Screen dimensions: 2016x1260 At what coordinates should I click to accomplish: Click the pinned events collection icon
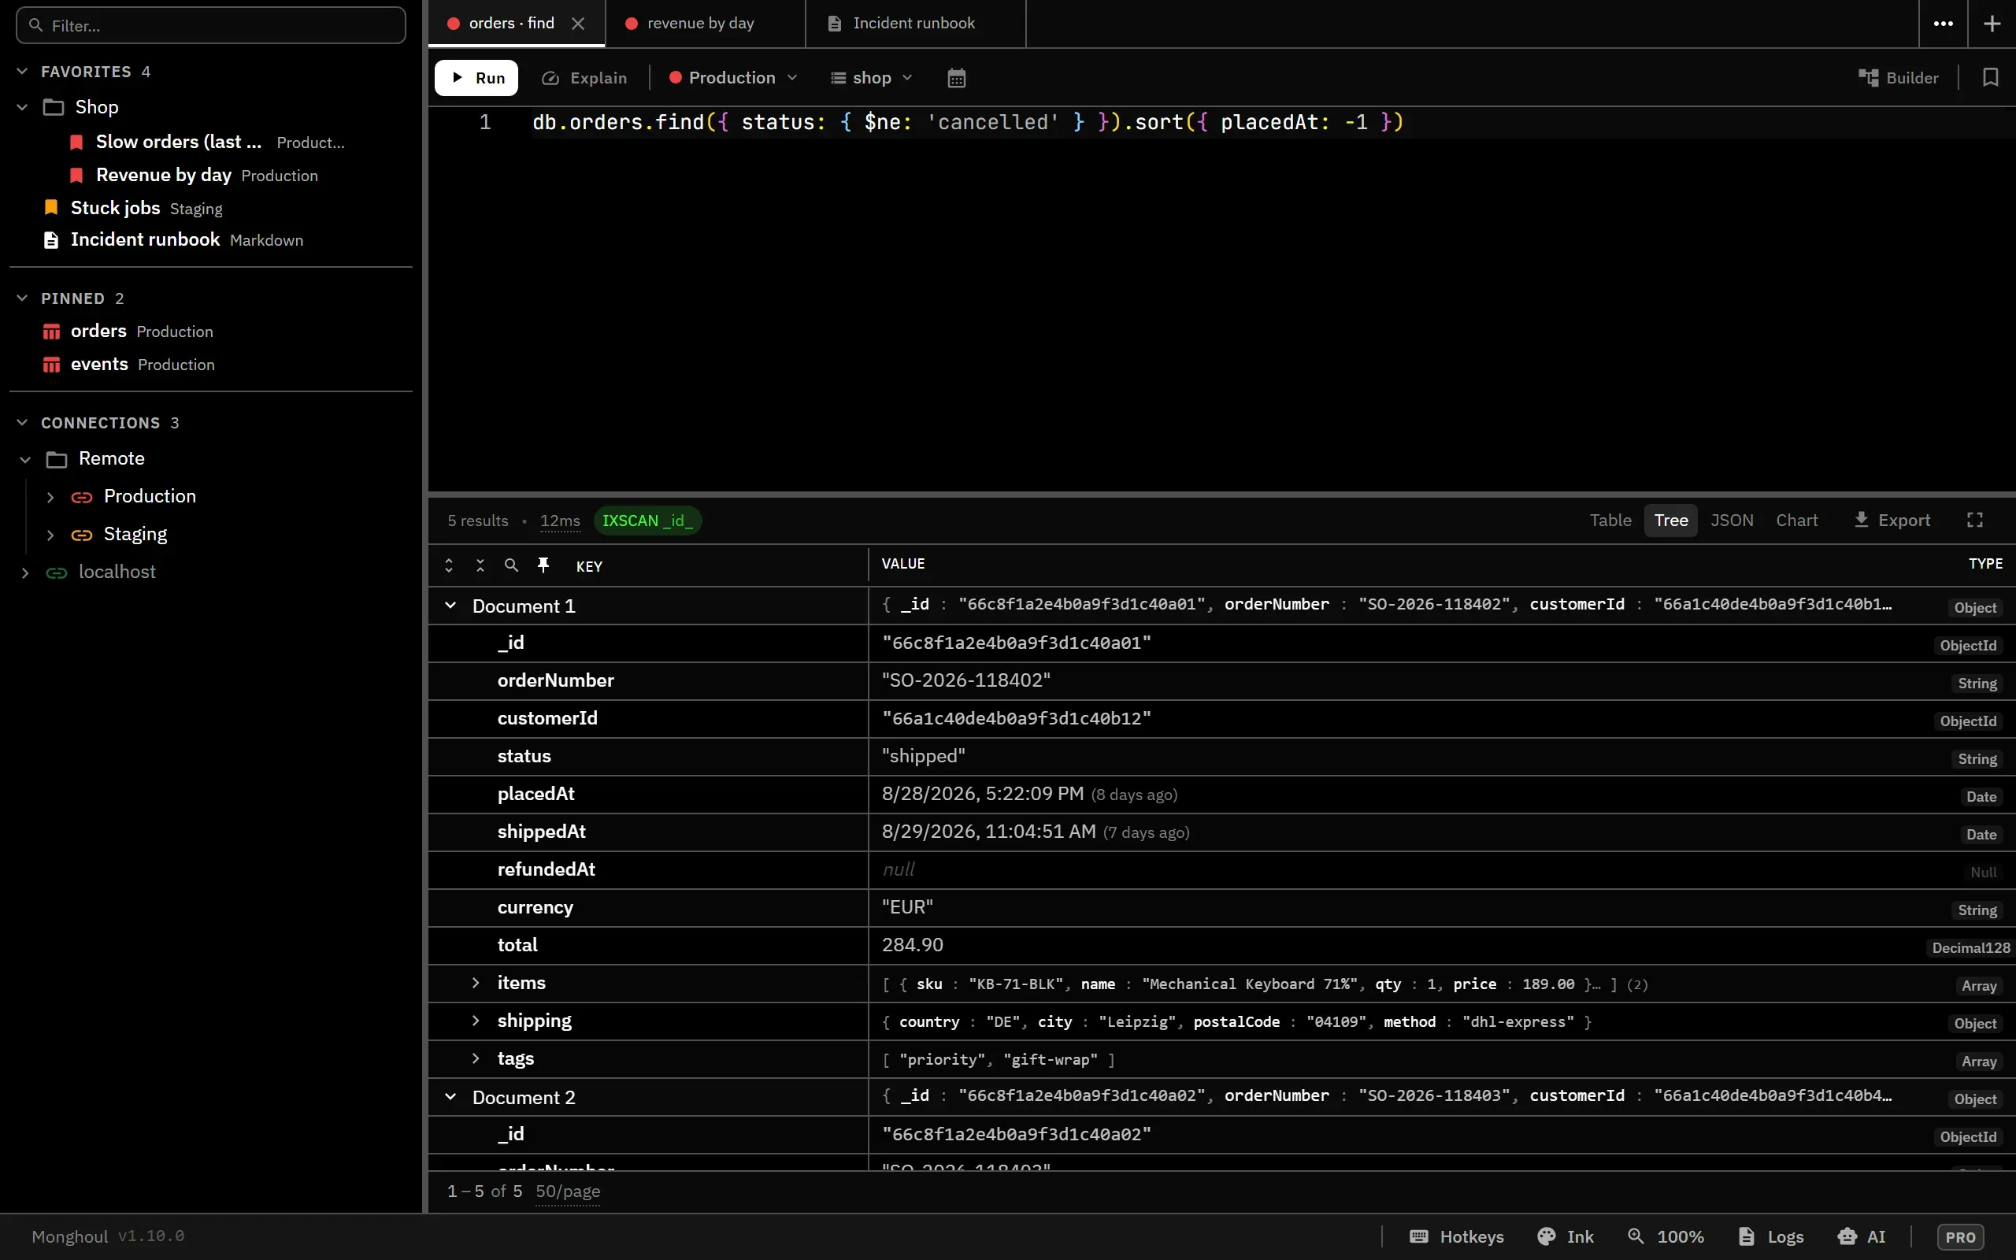[52, 365]
